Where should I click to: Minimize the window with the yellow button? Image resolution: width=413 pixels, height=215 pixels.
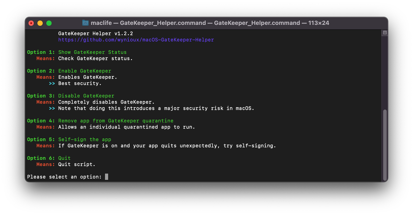(40, 23)
